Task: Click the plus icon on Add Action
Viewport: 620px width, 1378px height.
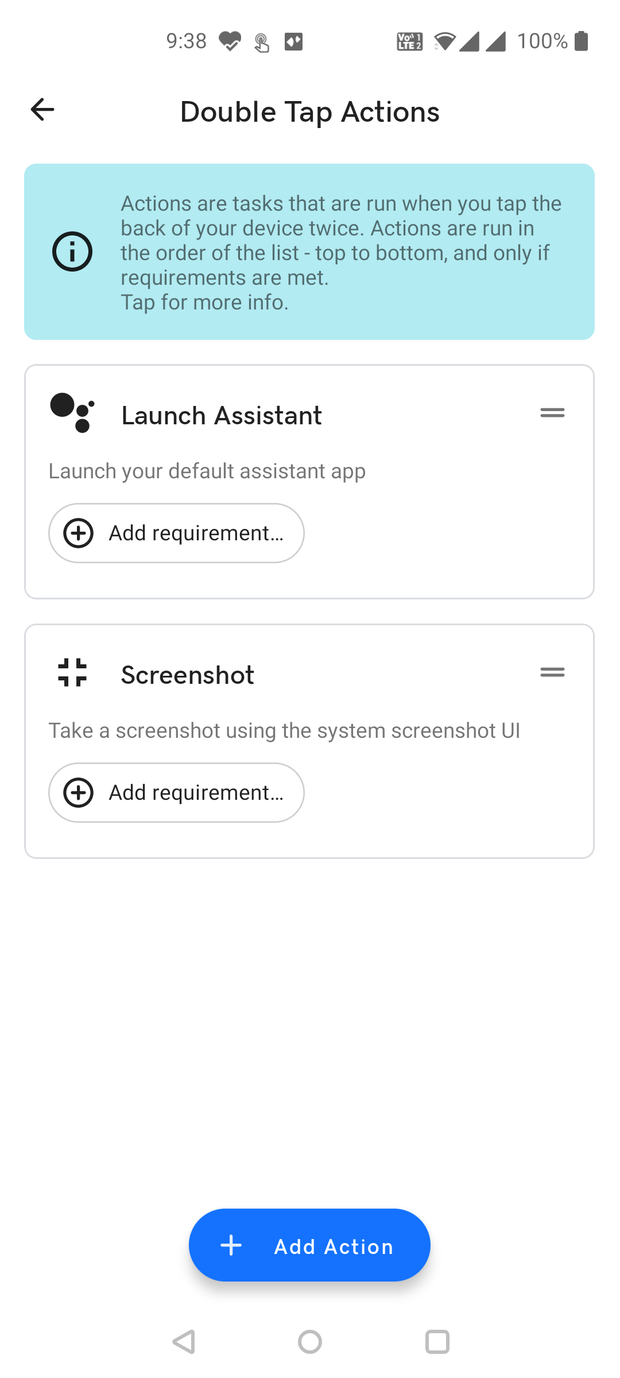Action: coord(231,1245)
